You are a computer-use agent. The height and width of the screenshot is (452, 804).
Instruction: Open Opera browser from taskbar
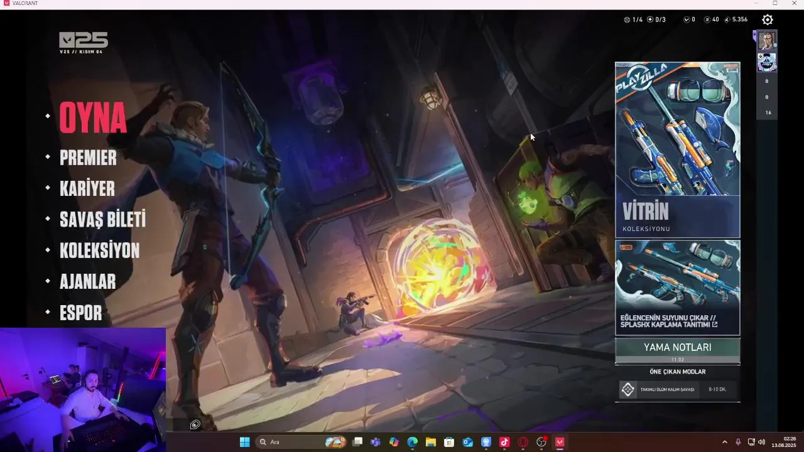click(x=523, y=442)
